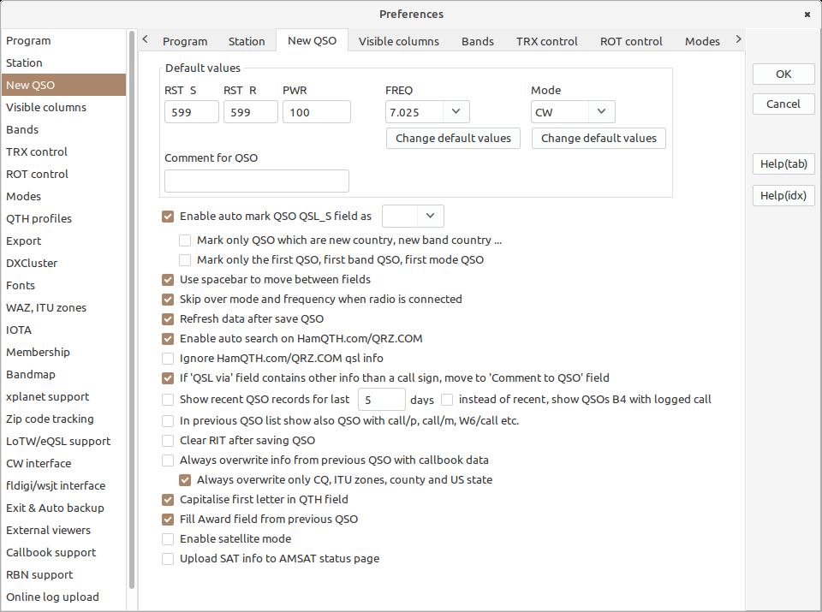Screen dimensions: 822x612
Task: Open the Bands tab
Action: click(478, 41)
